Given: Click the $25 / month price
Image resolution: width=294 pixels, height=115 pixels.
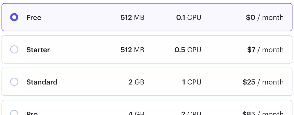Looking at the screenshot, I should [263, 82].
